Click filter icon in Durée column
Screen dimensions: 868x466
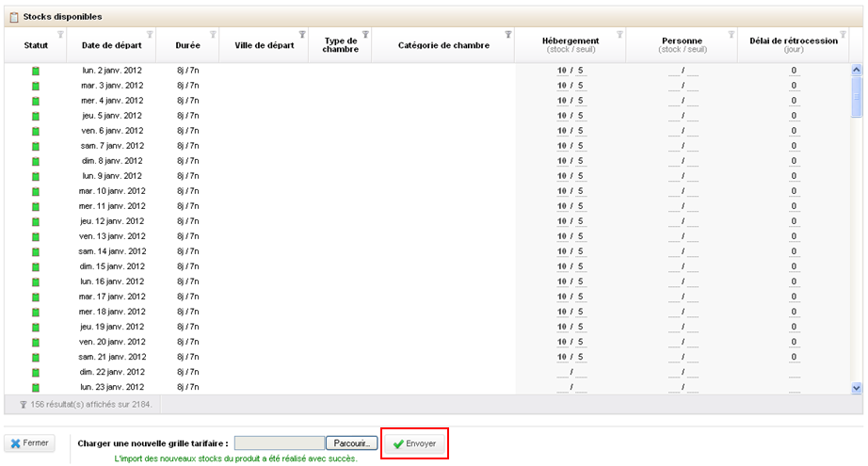(213, 35)
